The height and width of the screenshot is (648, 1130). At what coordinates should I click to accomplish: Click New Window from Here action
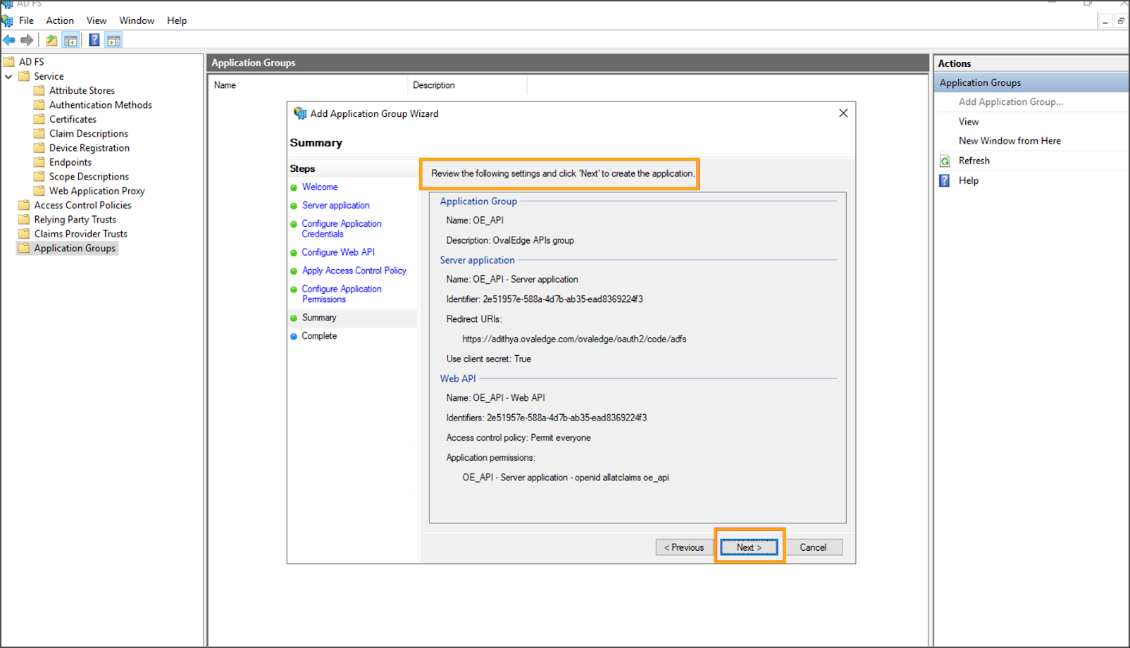coord(1009,141)
